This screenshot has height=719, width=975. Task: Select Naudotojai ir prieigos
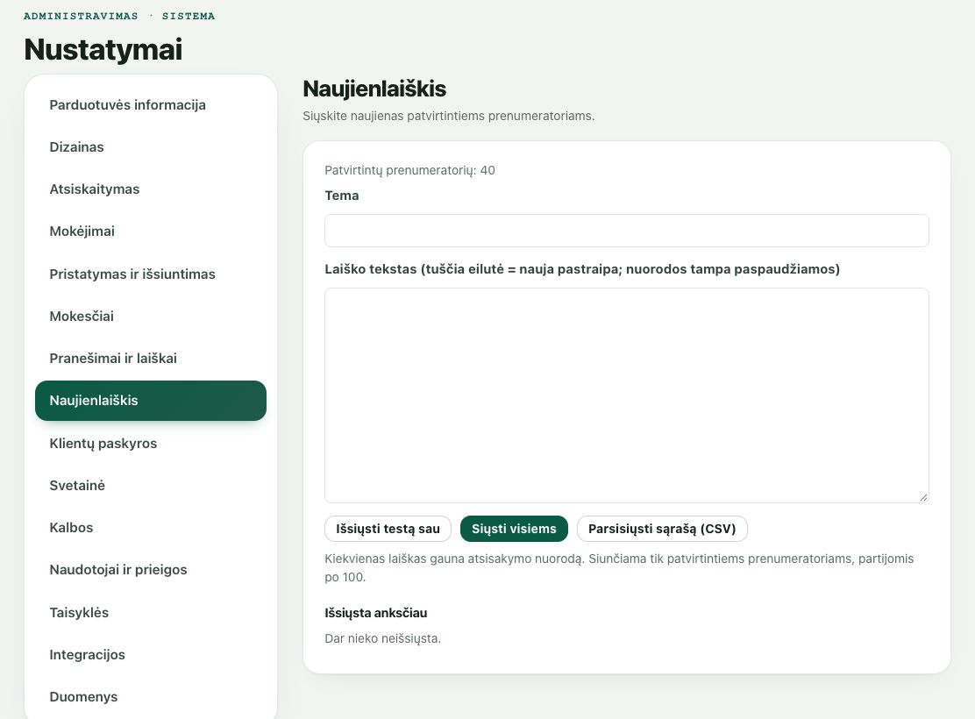pos(151,570)
